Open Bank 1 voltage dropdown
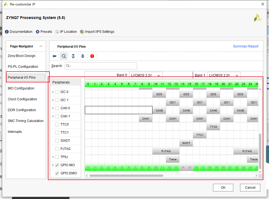 (x=224, y=75)
